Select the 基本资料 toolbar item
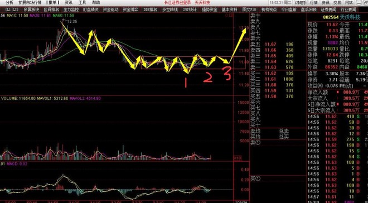The image size is (368, 203). pyautogui.click(x=230, y=9)
